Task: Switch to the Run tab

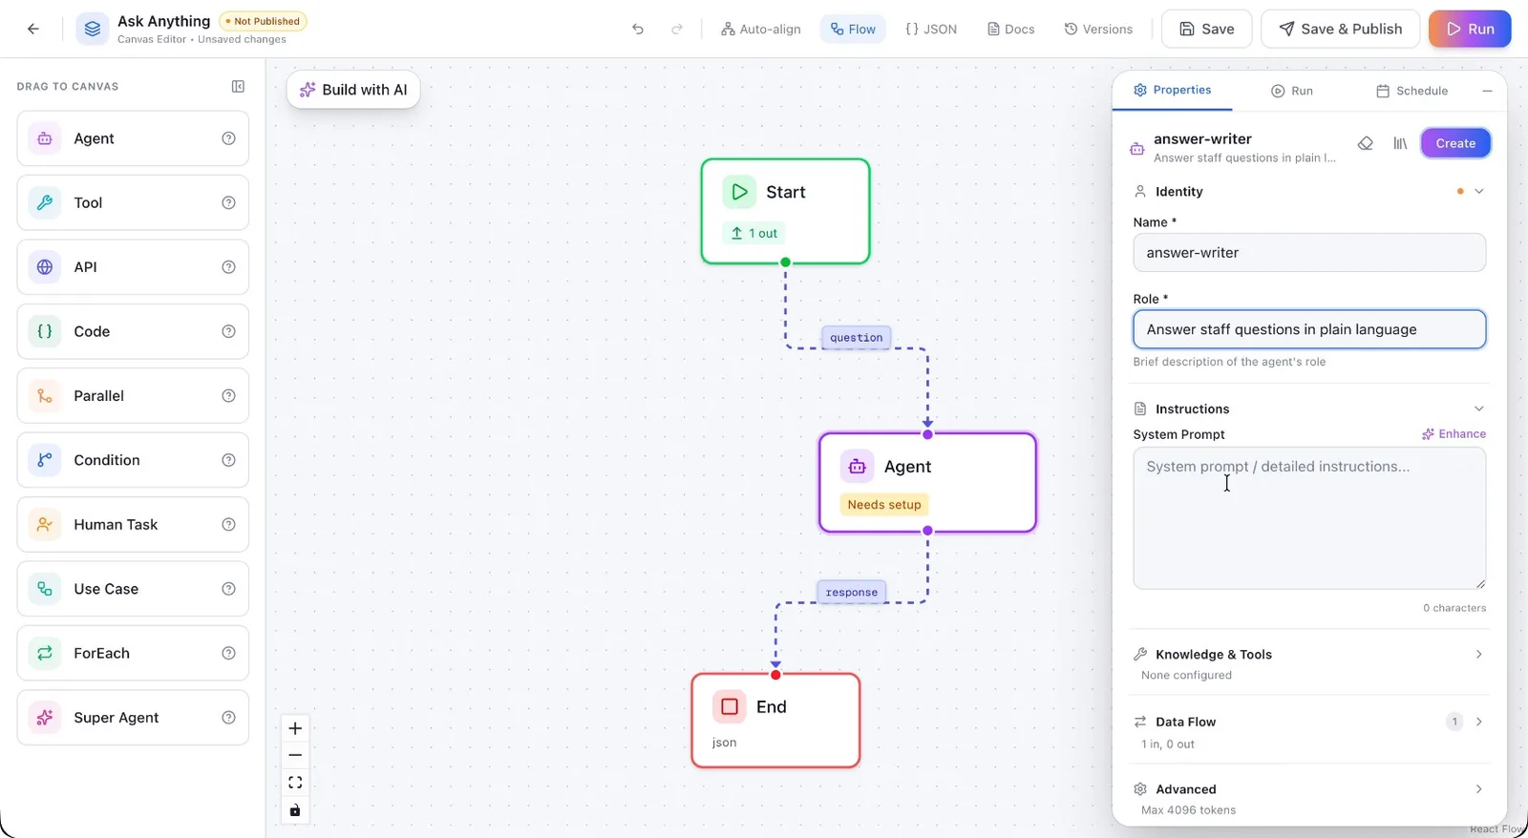Action: coord(1292,91)
